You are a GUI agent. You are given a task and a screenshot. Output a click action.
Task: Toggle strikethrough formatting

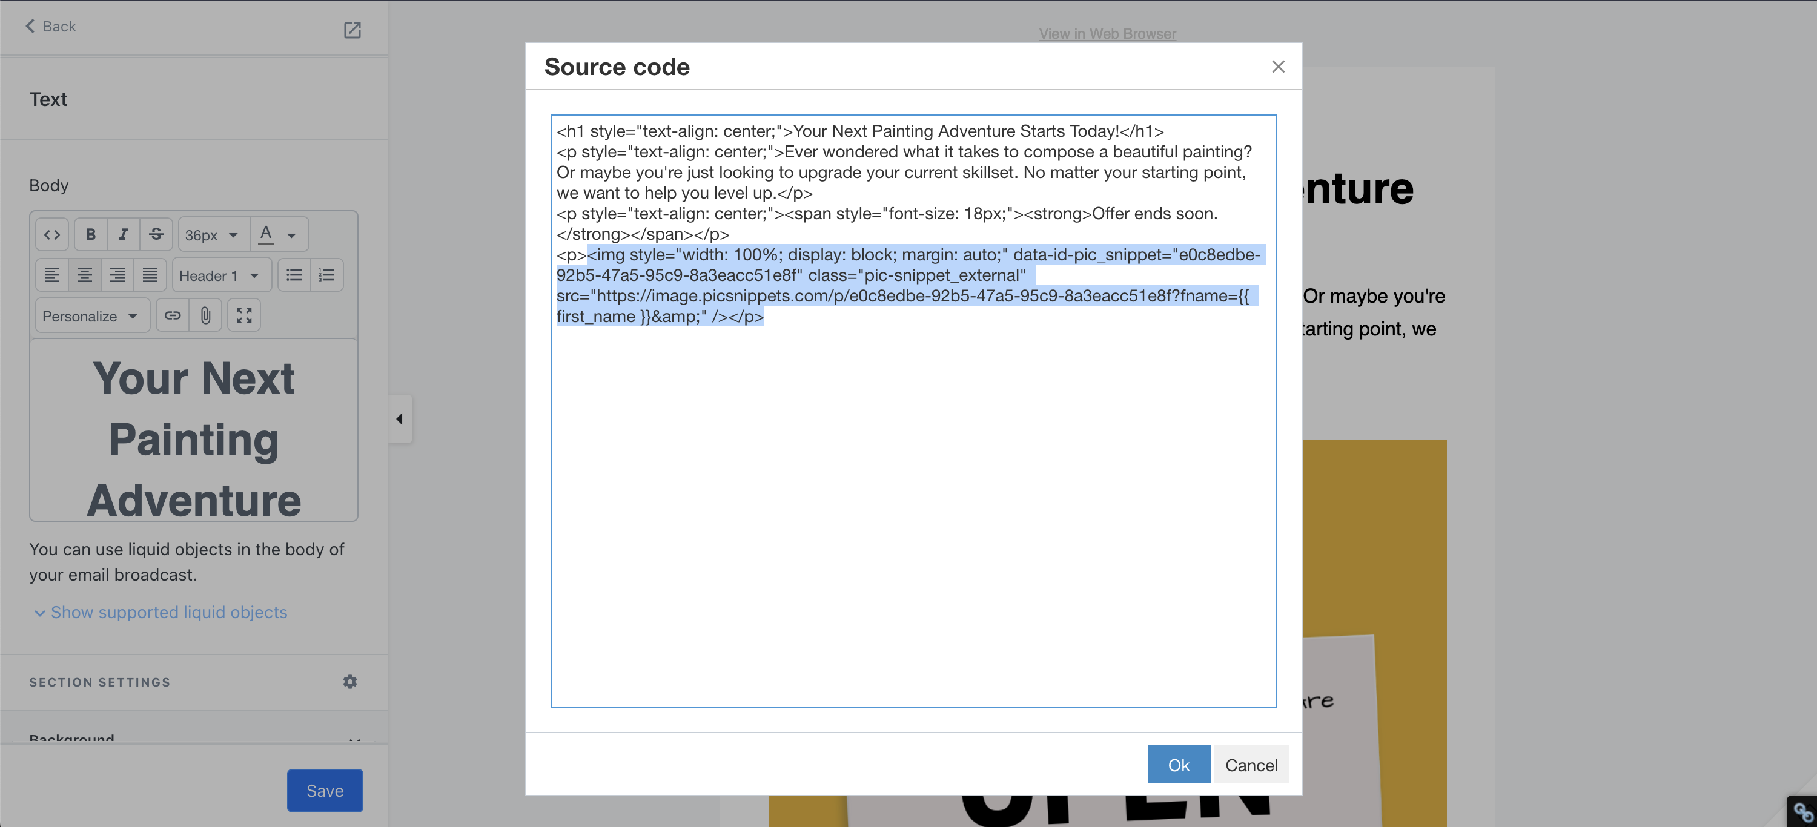156,235
